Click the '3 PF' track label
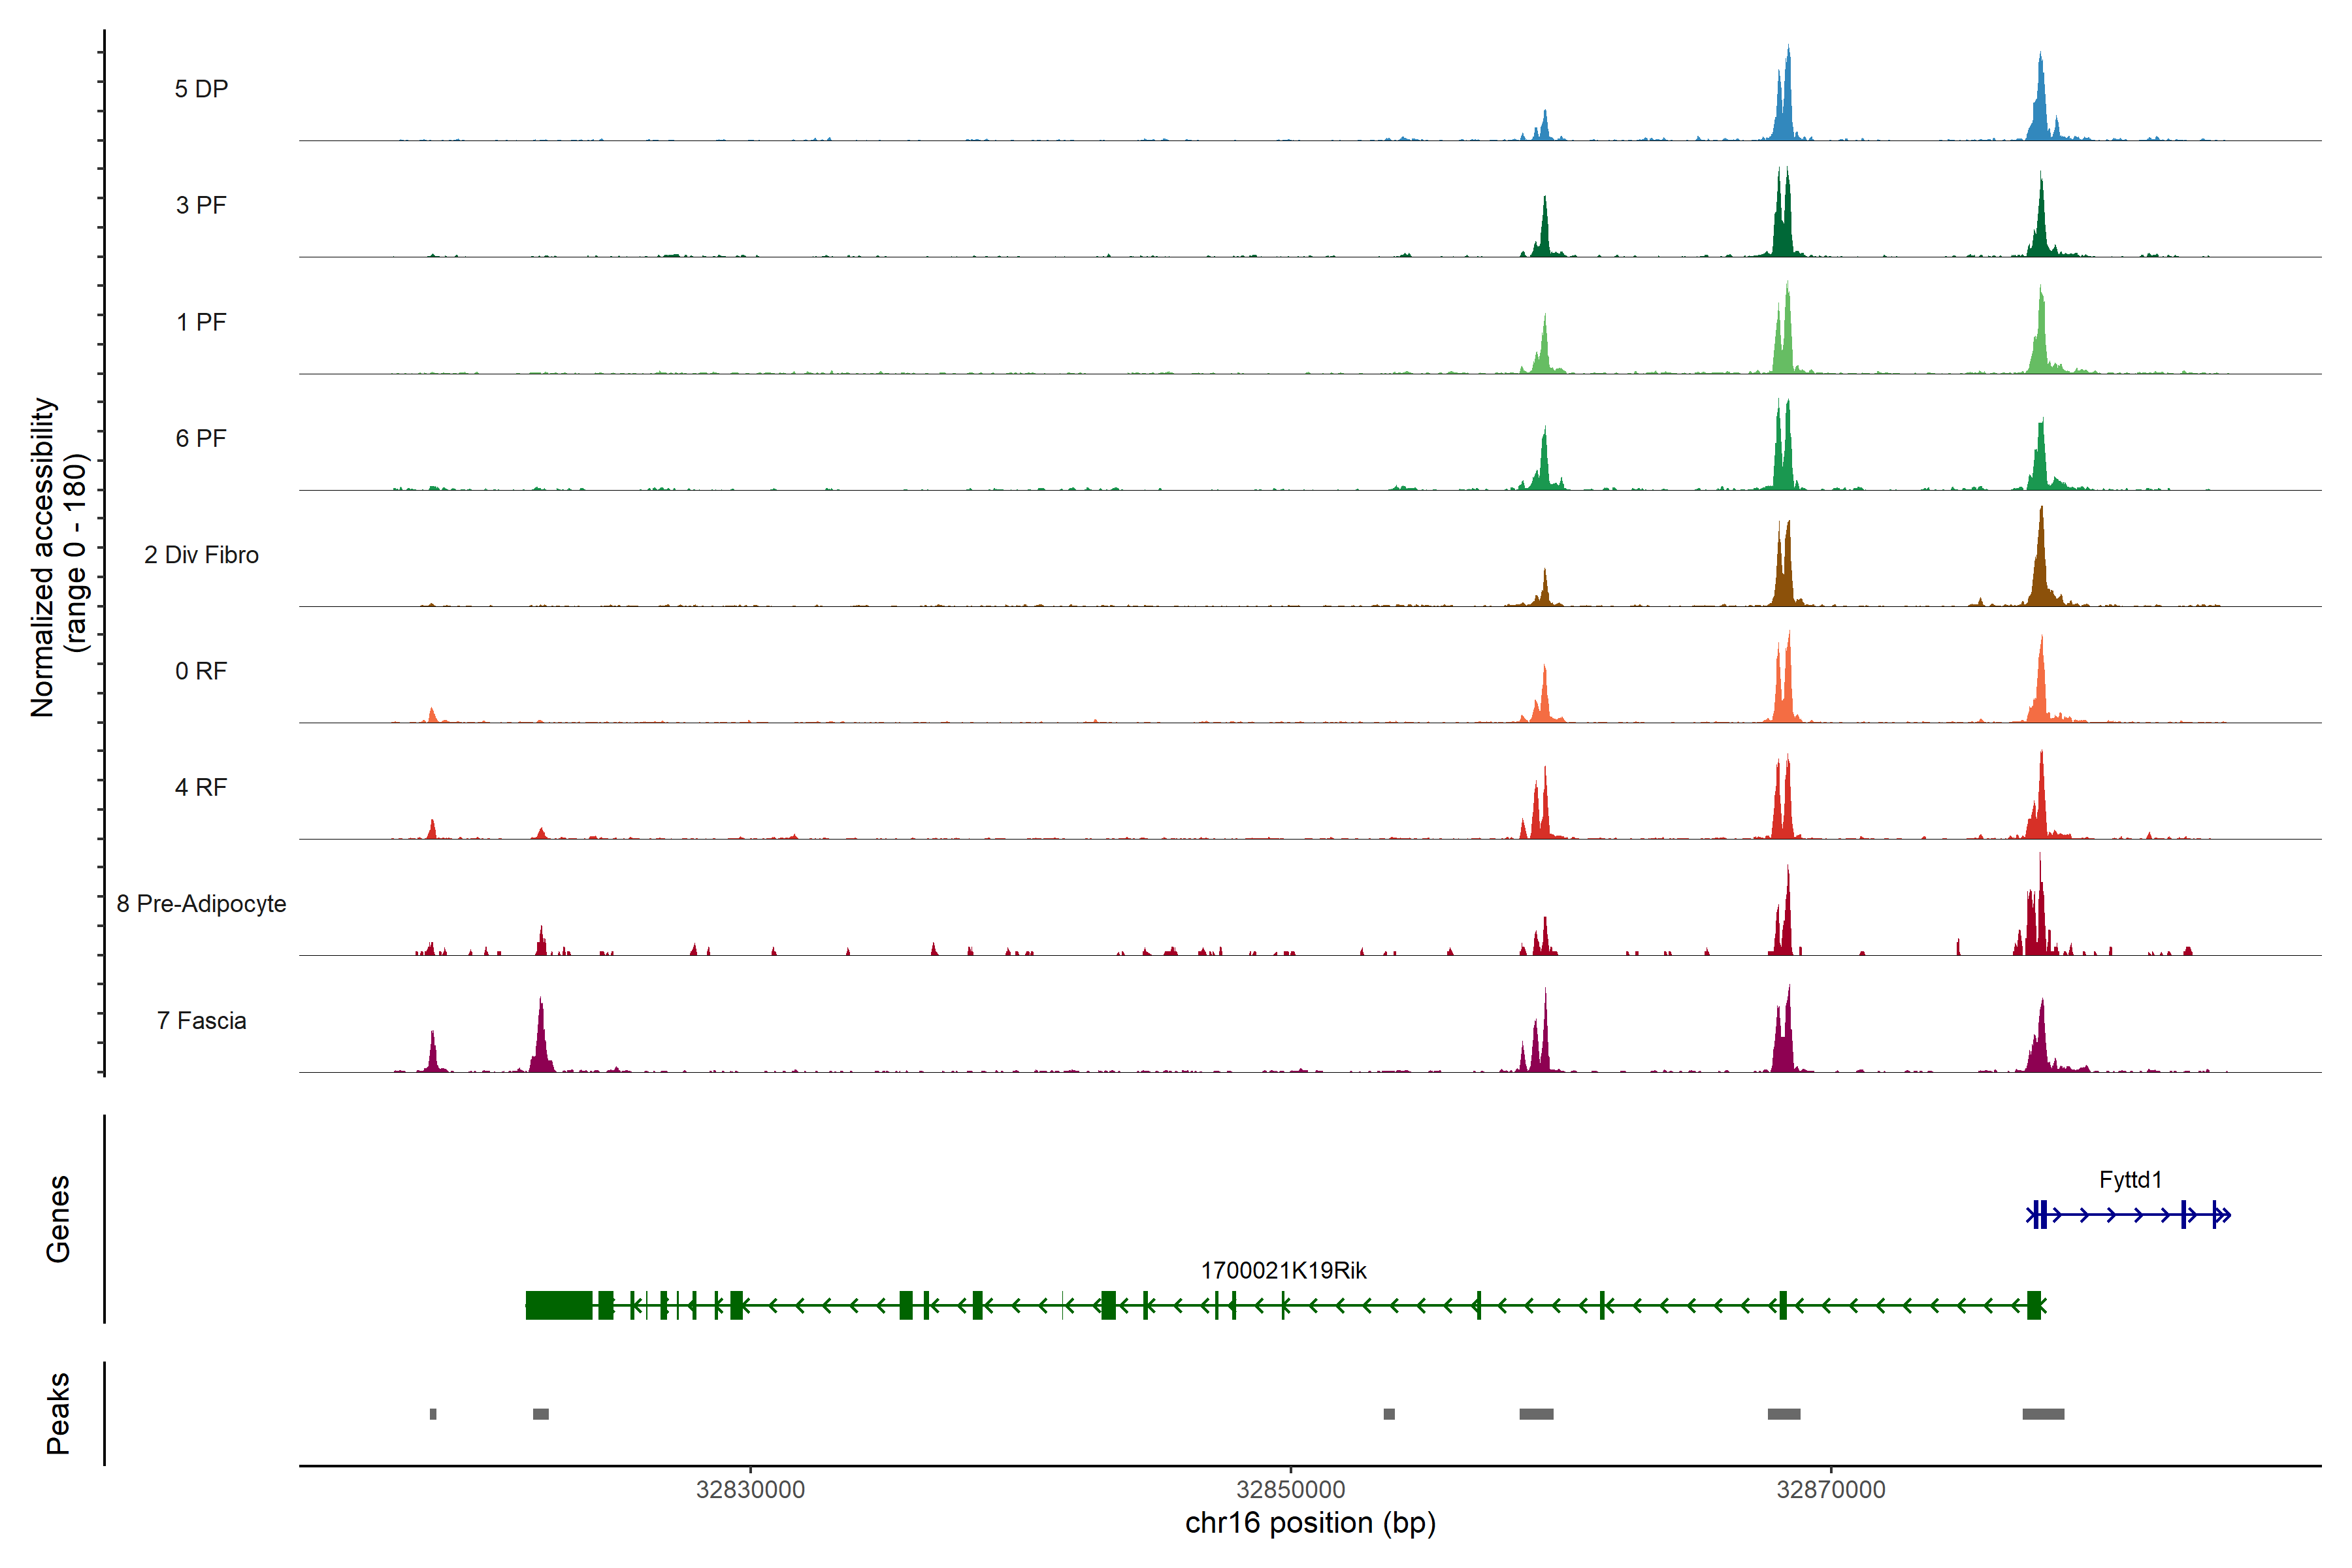The image size is (2352, 1568). point(201,205)
